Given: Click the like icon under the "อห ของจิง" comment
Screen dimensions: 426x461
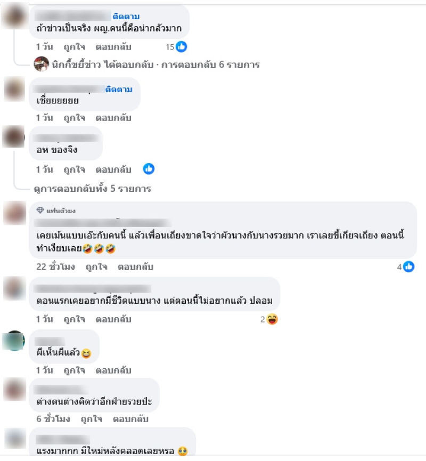Looking at the screenshot, I should click(149, 169).
